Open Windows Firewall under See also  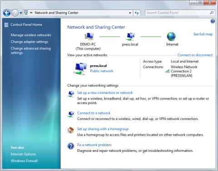point(24,161)
